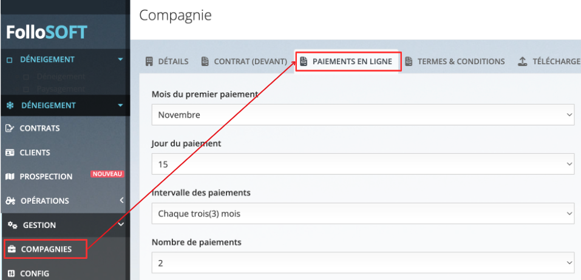581x280 pixels.
Task: Click the PROSPECTION map icon
Action: point(10,176)
